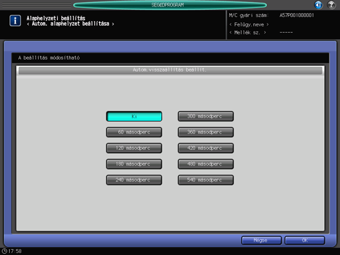Click the SEGÉDPROGRAM title bar
The width and height of the screenshot is (340, 255).
pos(170,5)
